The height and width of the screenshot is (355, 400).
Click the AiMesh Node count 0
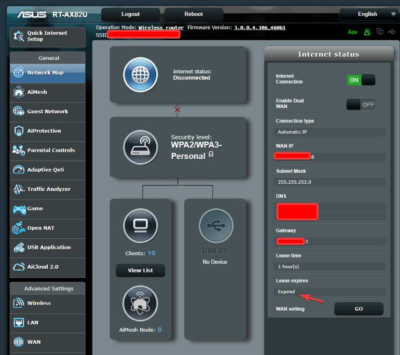tap(159, 329)
